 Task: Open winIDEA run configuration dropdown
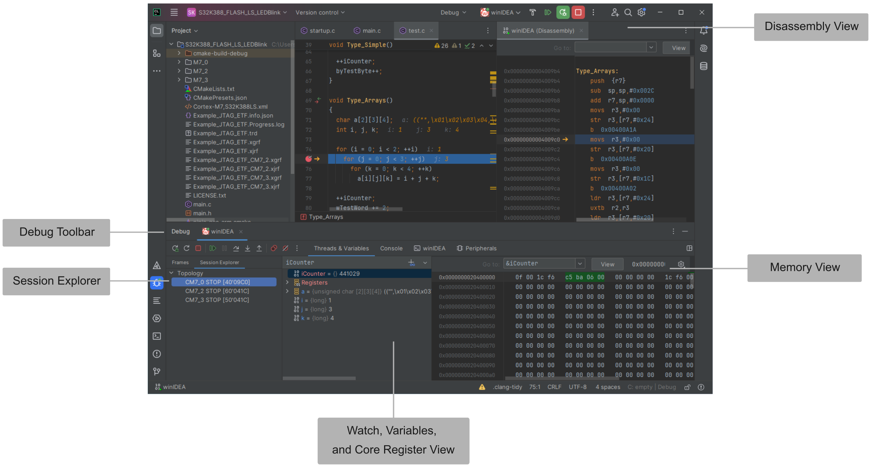(x=500, y=12)
